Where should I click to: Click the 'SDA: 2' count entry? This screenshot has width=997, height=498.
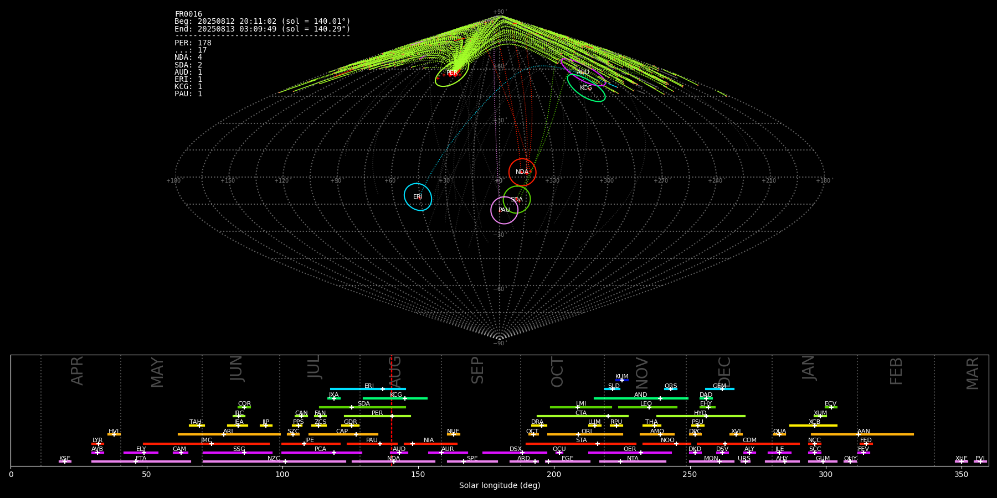(188, 65)
